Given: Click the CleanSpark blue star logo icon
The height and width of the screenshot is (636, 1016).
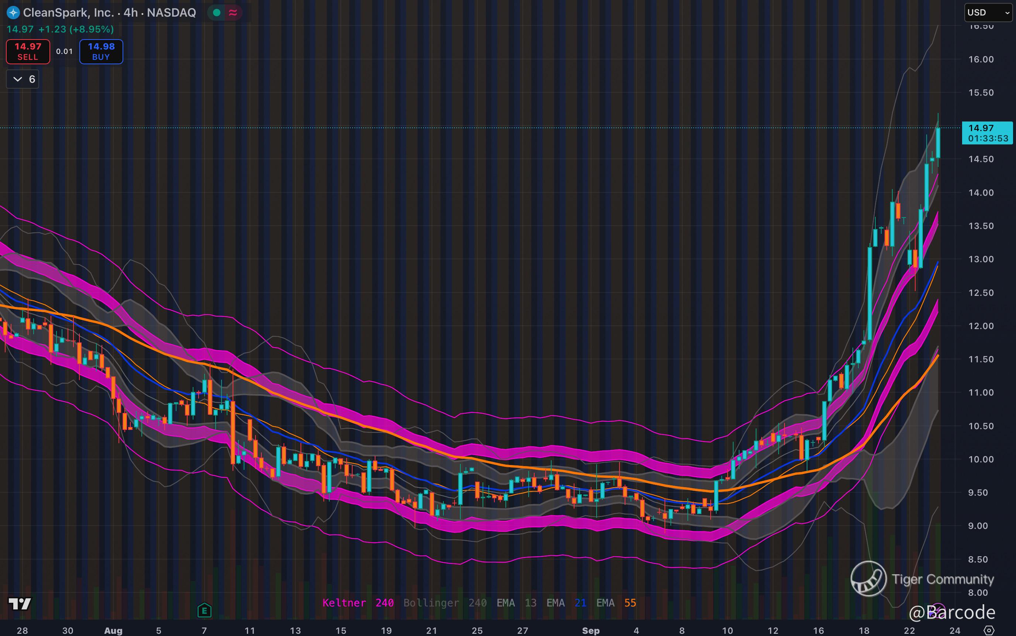Looking at the screenshot, I should pyautogui.click(x=13, y=13).
